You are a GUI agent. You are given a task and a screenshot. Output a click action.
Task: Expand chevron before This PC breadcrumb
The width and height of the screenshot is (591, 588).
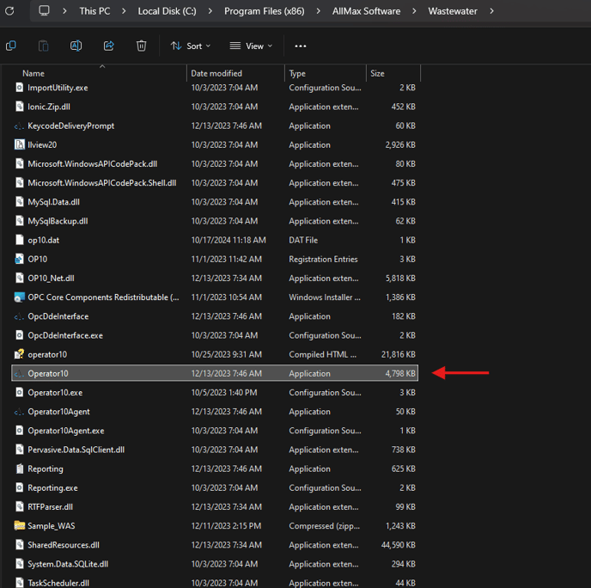click(x=64, y=11)
